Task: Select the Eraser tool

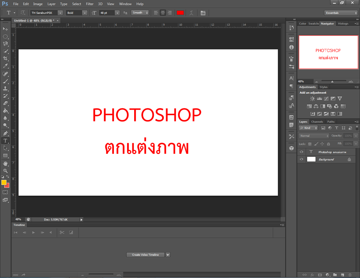Action: point(5,103)
